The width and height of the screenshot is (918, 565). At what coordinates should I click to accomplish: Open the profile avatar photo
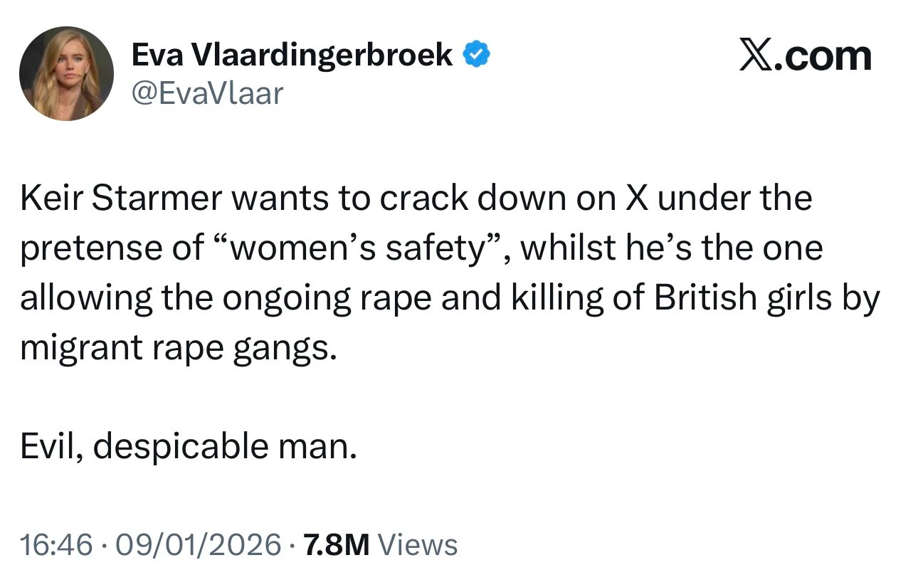(x=66, y=73)
